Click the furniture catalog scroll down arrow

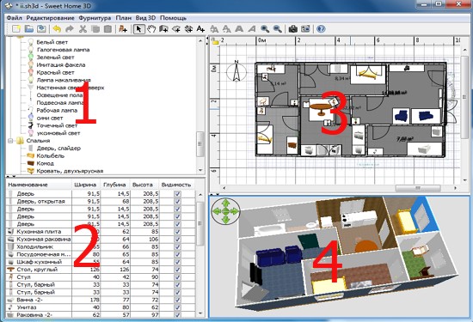point(200,171)
